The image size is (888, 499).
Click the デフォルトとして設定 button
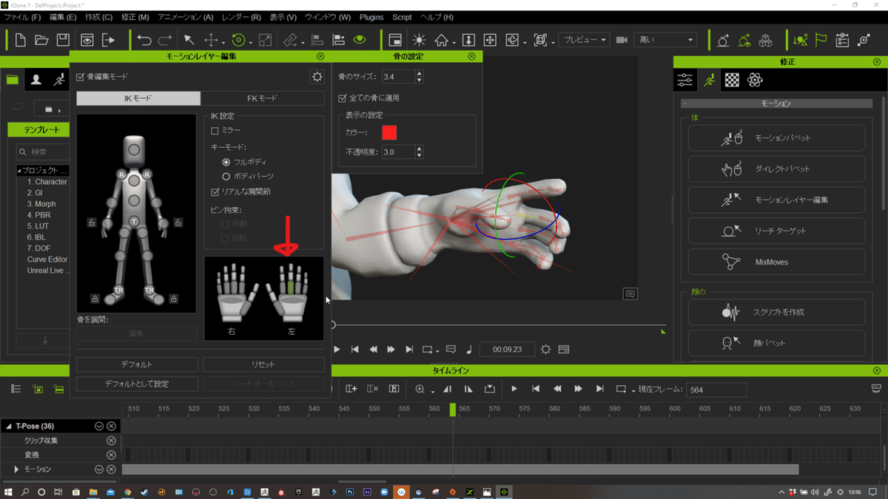[137, 384]
